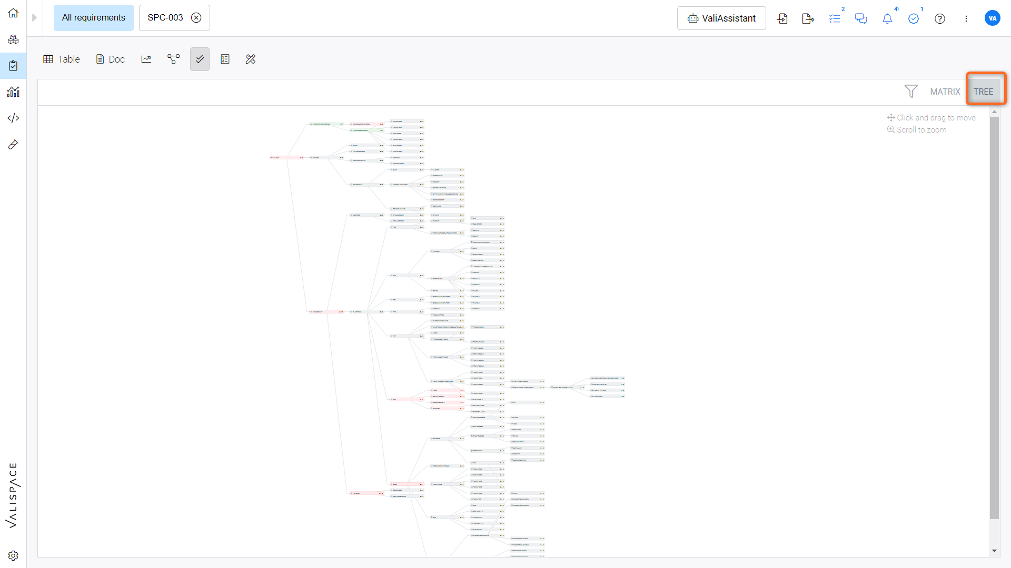Click the scrollbar up arrow
Viewport: 1011px width, 568px height.
click(x=994, y=112)
